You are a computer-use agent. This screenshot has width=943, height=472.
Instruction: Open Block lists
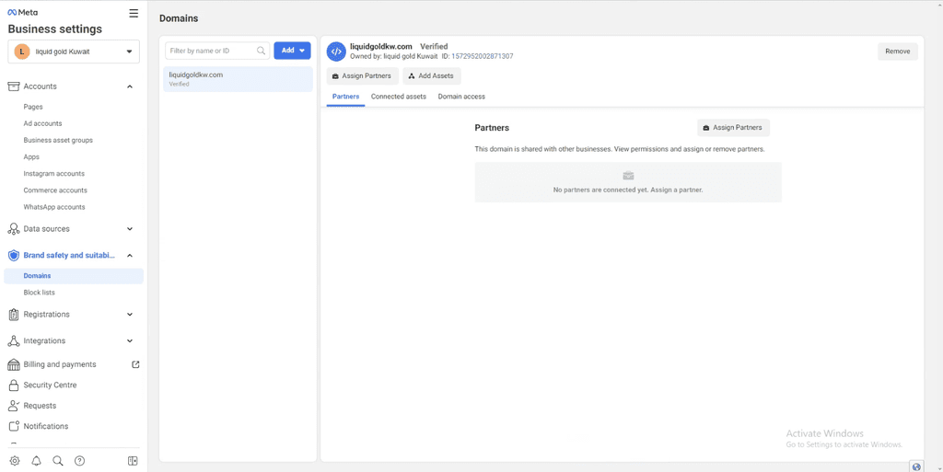pos(39,293)
